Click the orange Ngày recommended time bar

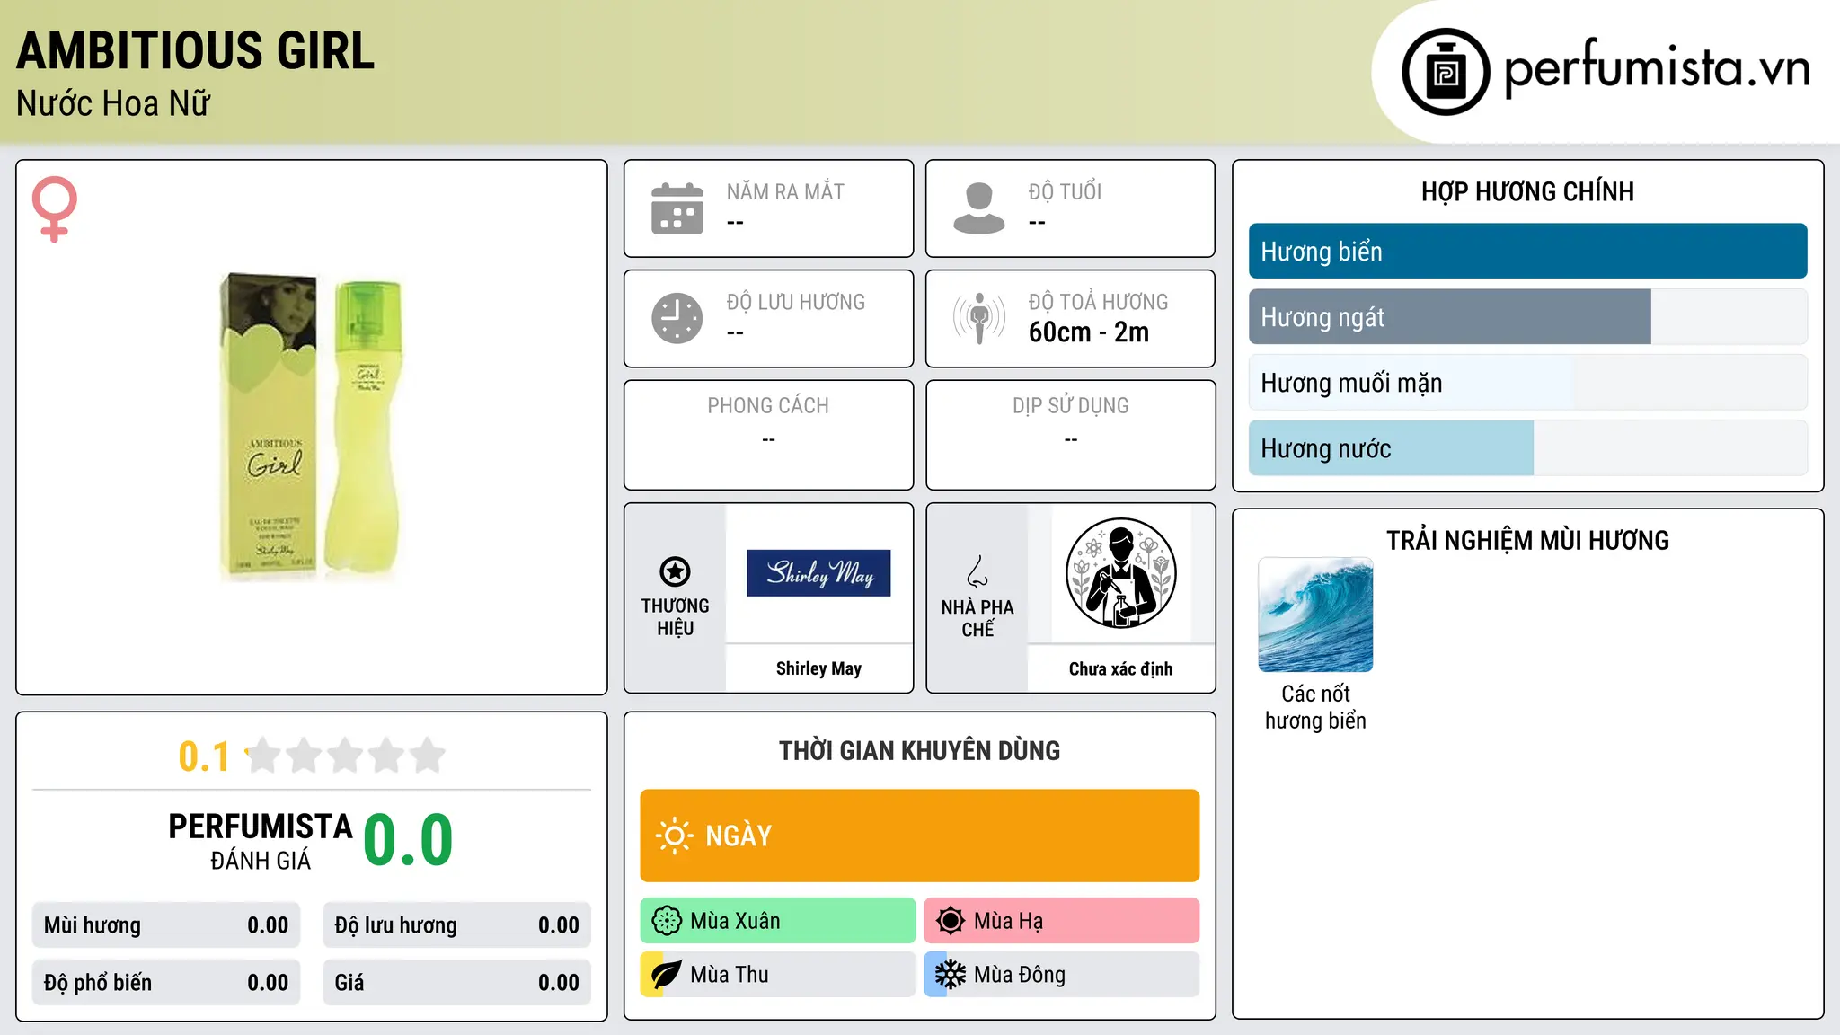[920, 836]
